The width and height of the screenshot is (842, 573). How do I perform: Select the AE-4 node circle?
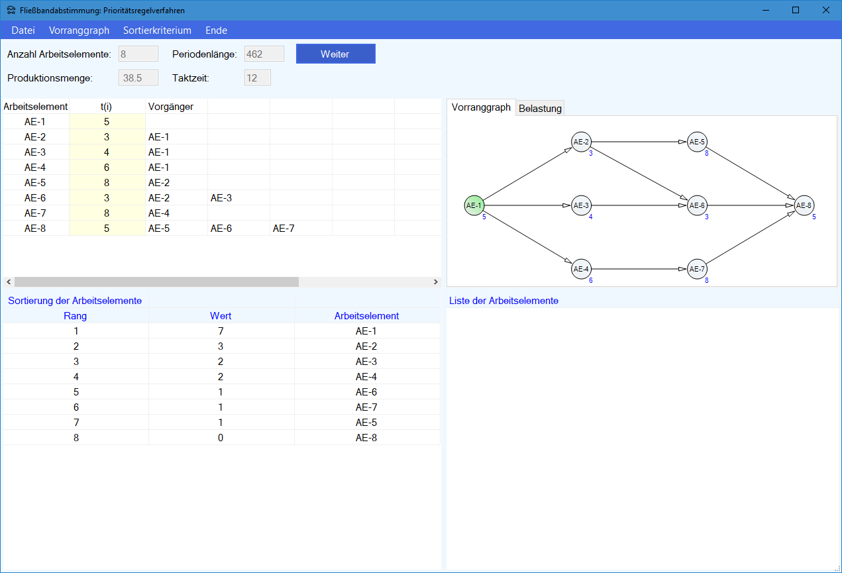581,269
